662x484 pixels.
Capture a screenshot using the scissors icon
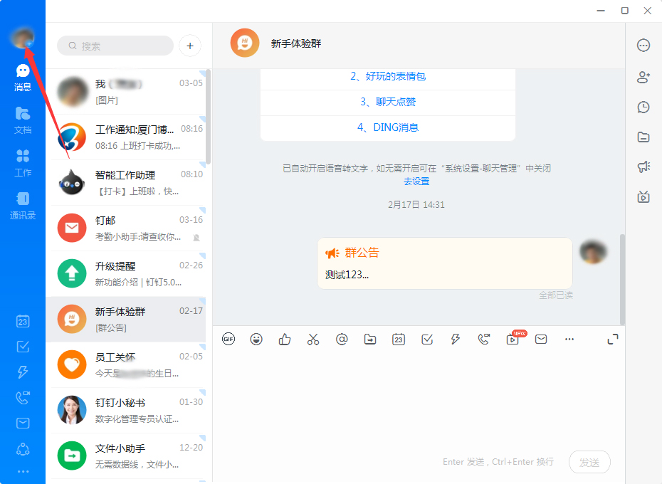tap(313, 340)
